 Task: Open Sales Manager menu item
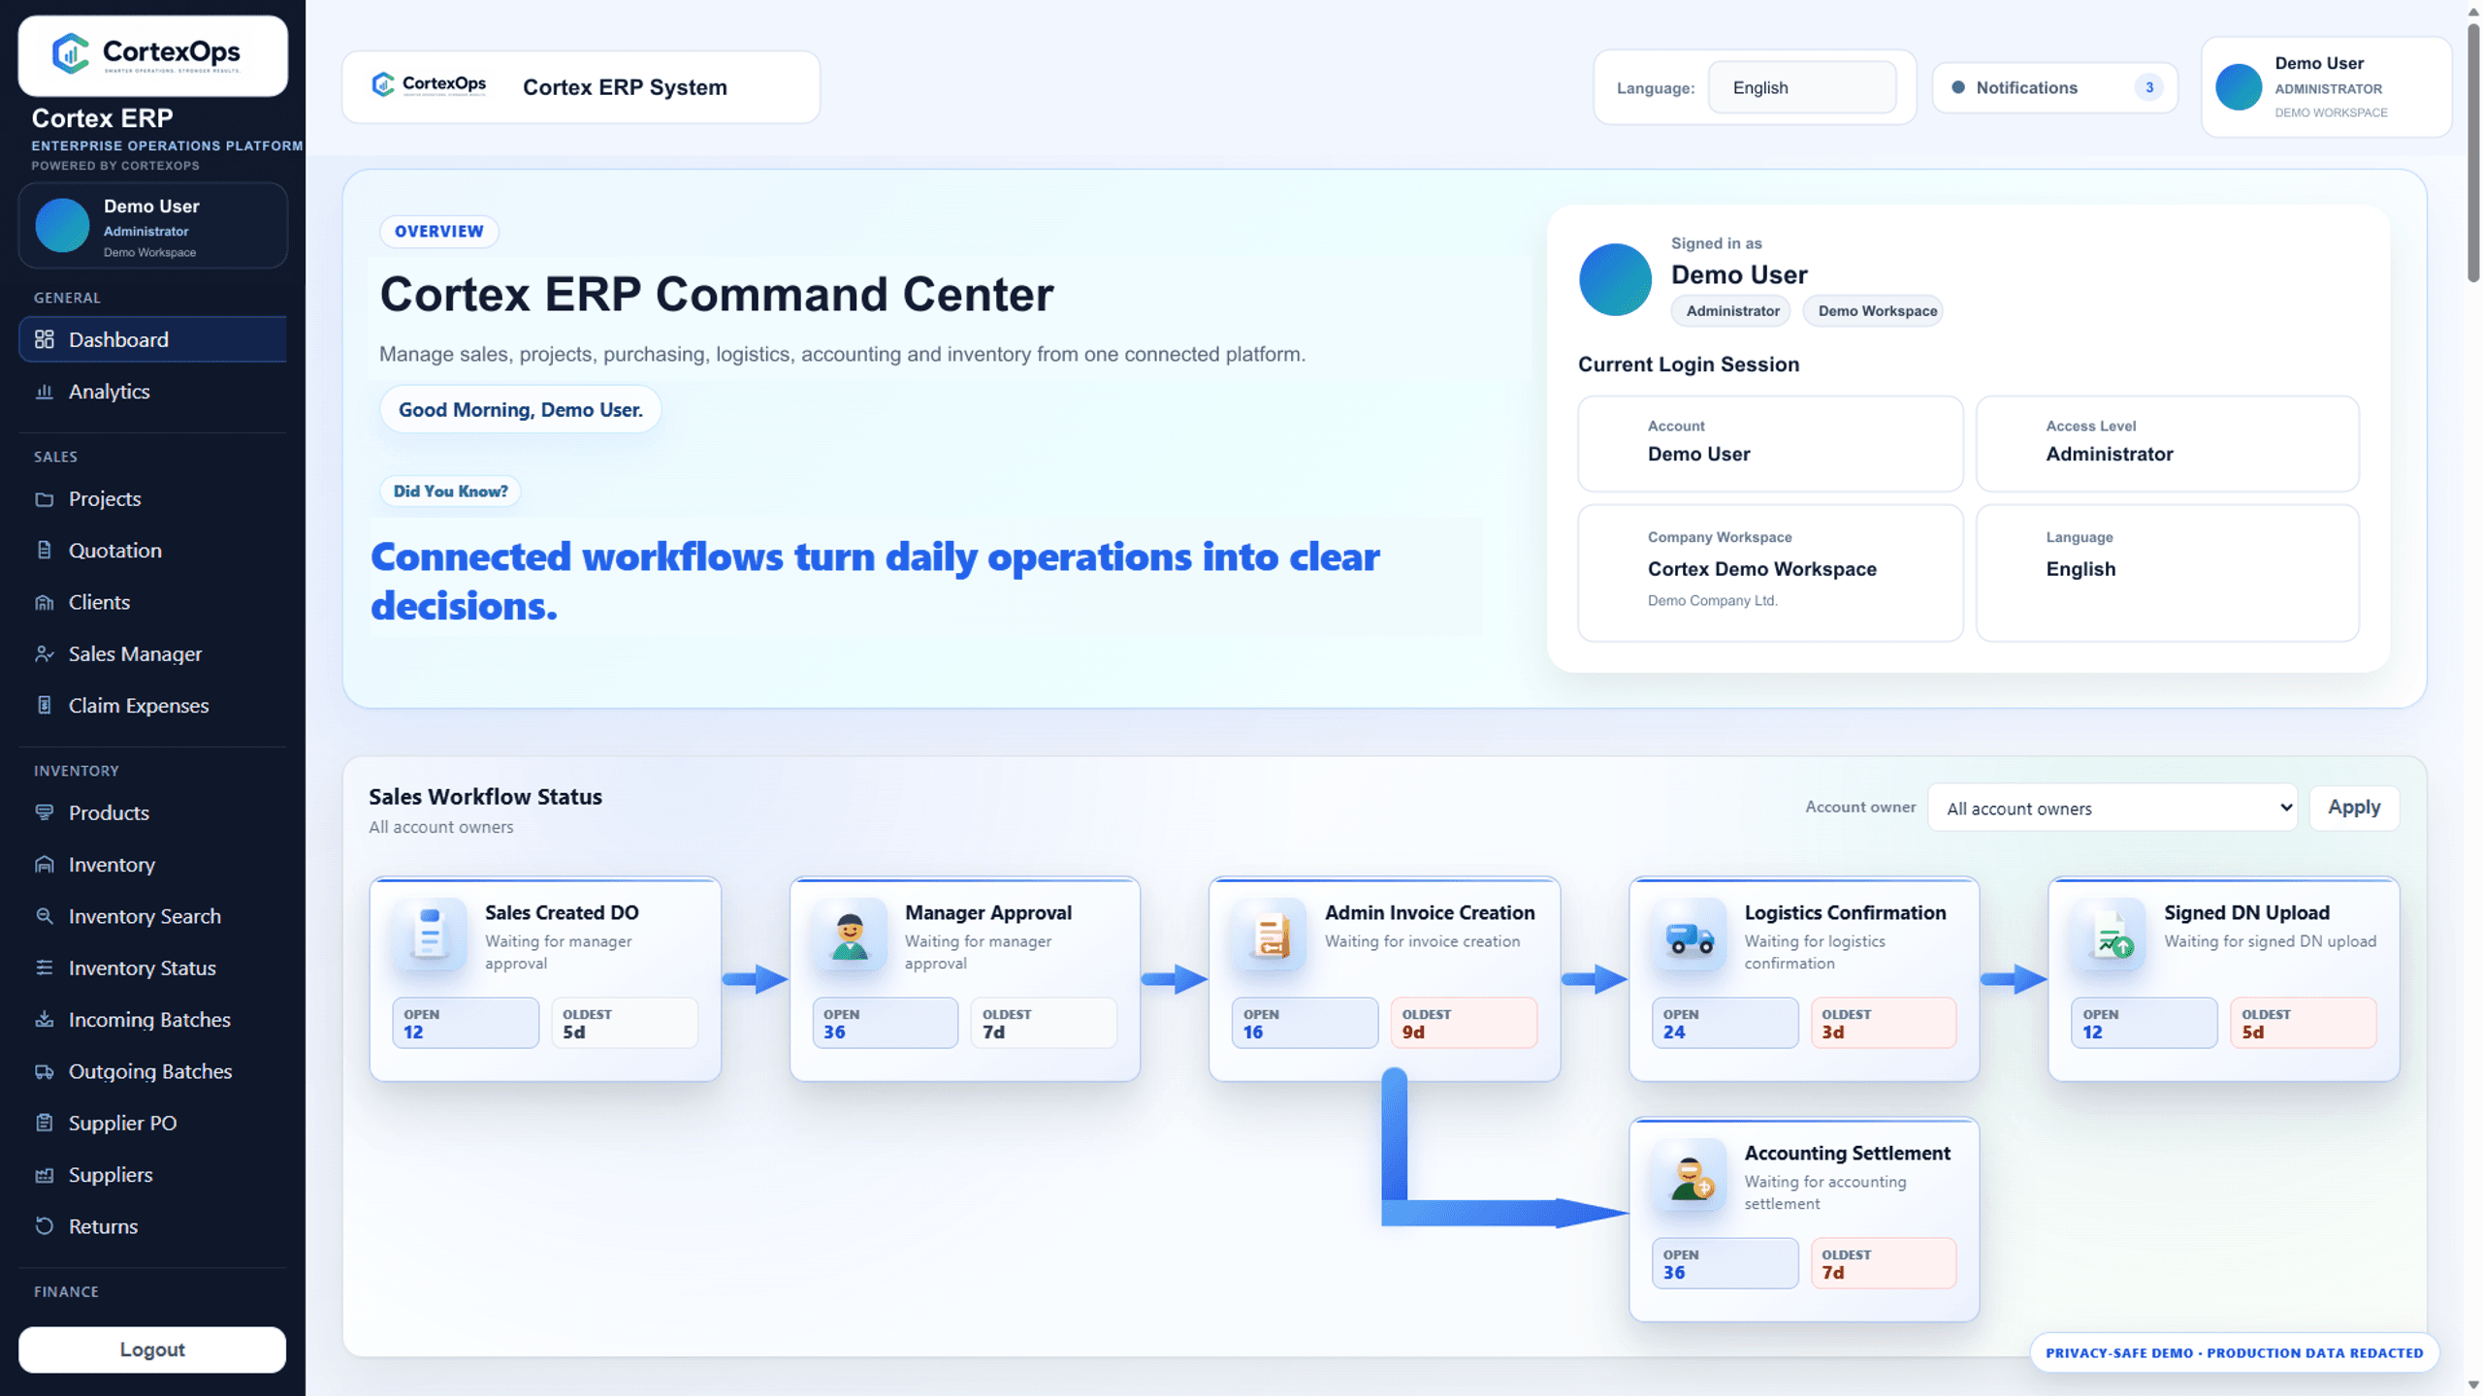coord(152,654)
